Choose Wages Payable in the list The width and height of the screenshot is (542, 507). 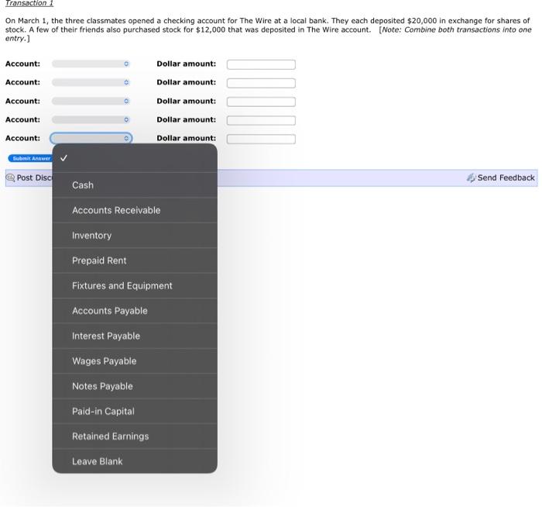(135, 361)
